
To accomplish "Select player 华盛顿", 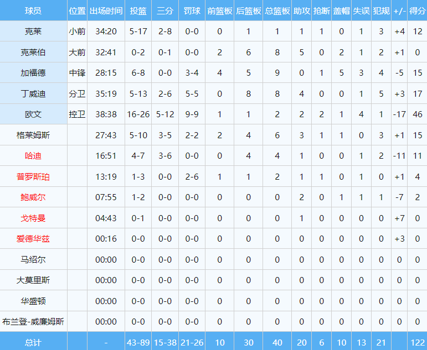I will (x=33, y=301).
